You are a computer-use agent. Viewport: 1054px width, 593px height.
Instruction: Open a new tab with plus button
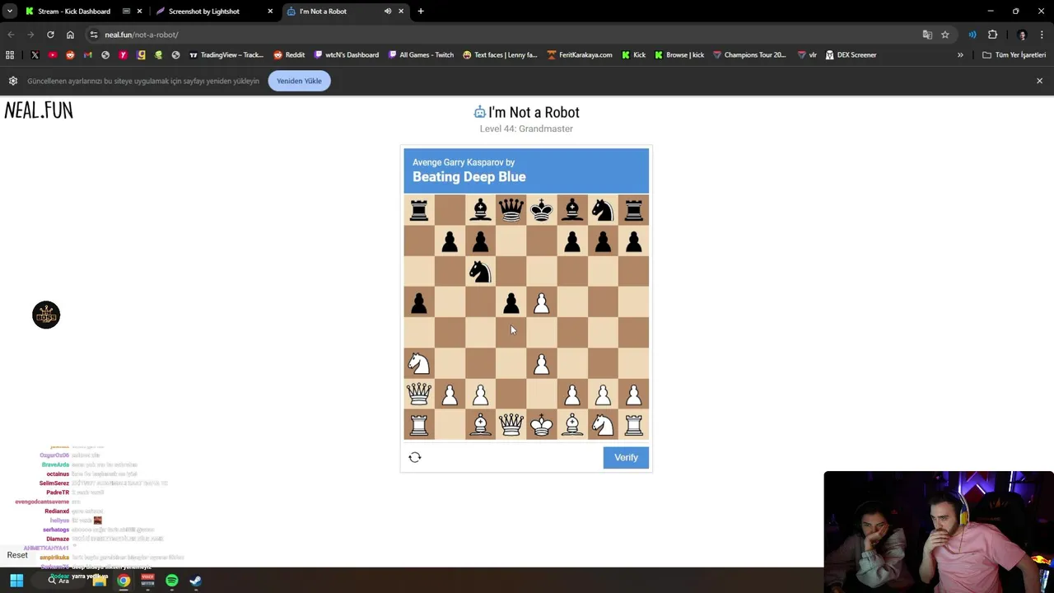click(x=421, y=12)
